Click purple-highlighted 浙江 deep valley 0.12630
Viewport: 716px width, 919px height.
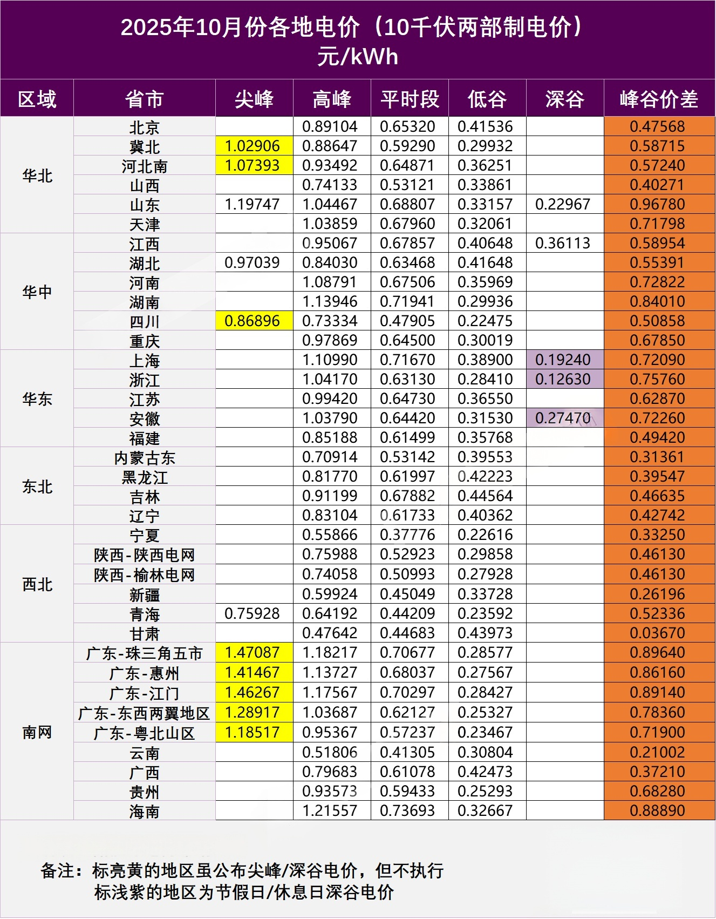click(x=563, y=380)
